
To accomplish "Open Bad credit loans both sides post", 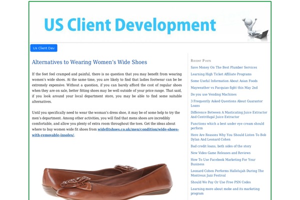I will coord(221,146).
